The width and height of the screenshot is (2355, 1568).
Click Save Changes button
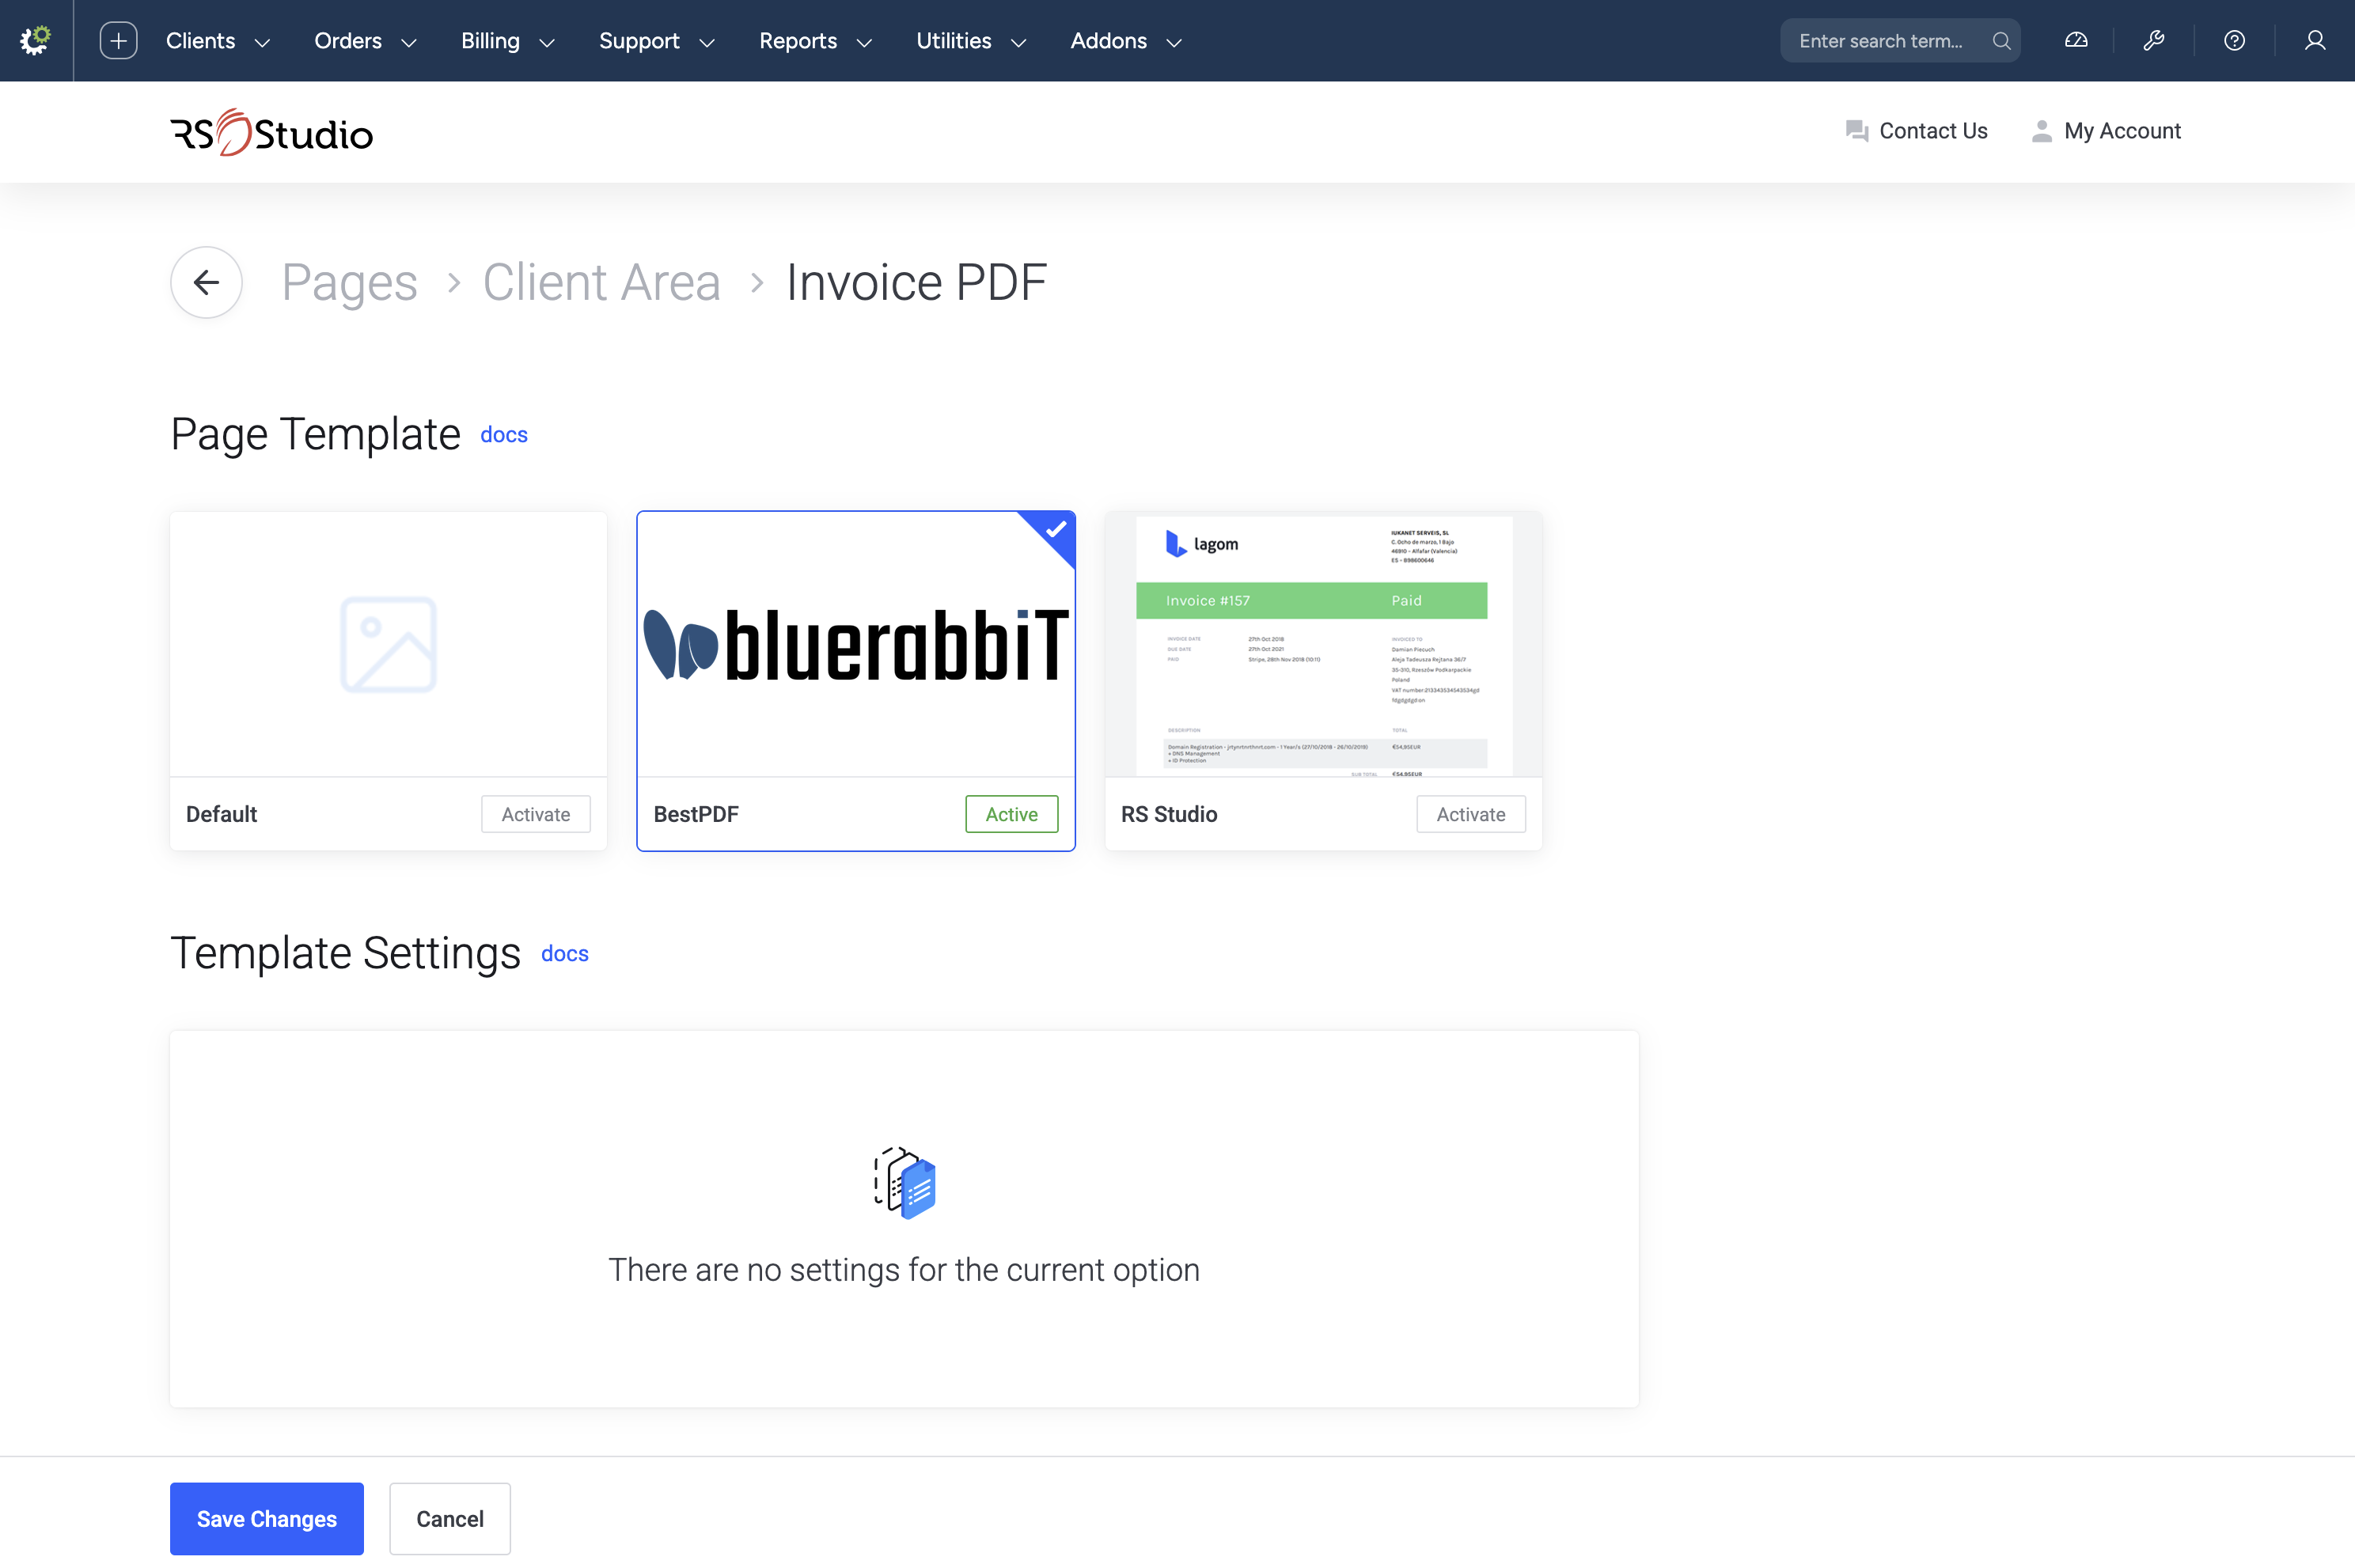click(266, 1518)
